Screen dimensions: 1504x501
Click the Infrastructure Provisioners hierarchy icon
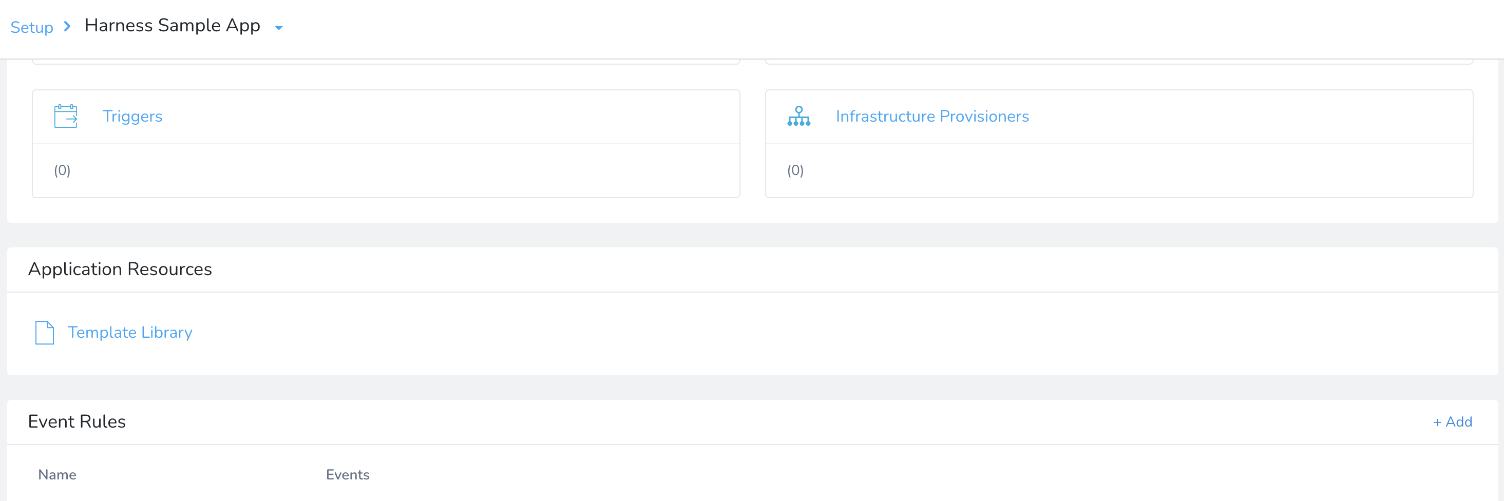pos(798,116)
